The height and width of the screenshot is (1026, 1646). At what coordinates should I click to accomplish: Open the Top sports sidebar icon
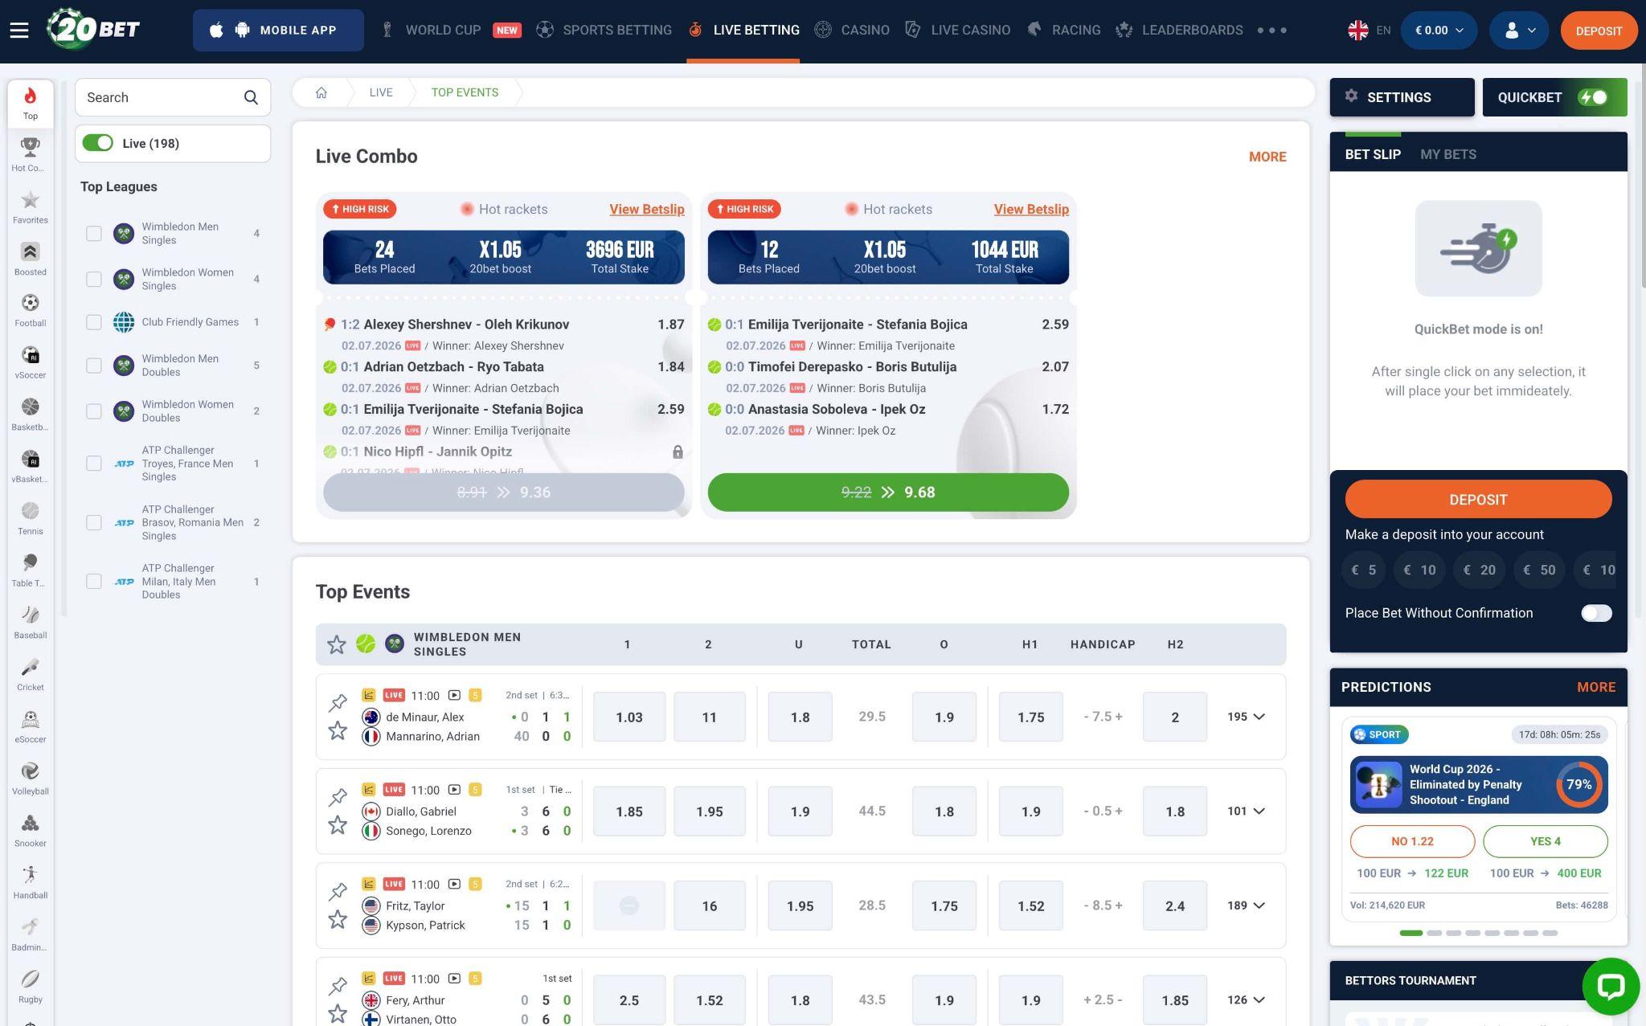point(31,103)
